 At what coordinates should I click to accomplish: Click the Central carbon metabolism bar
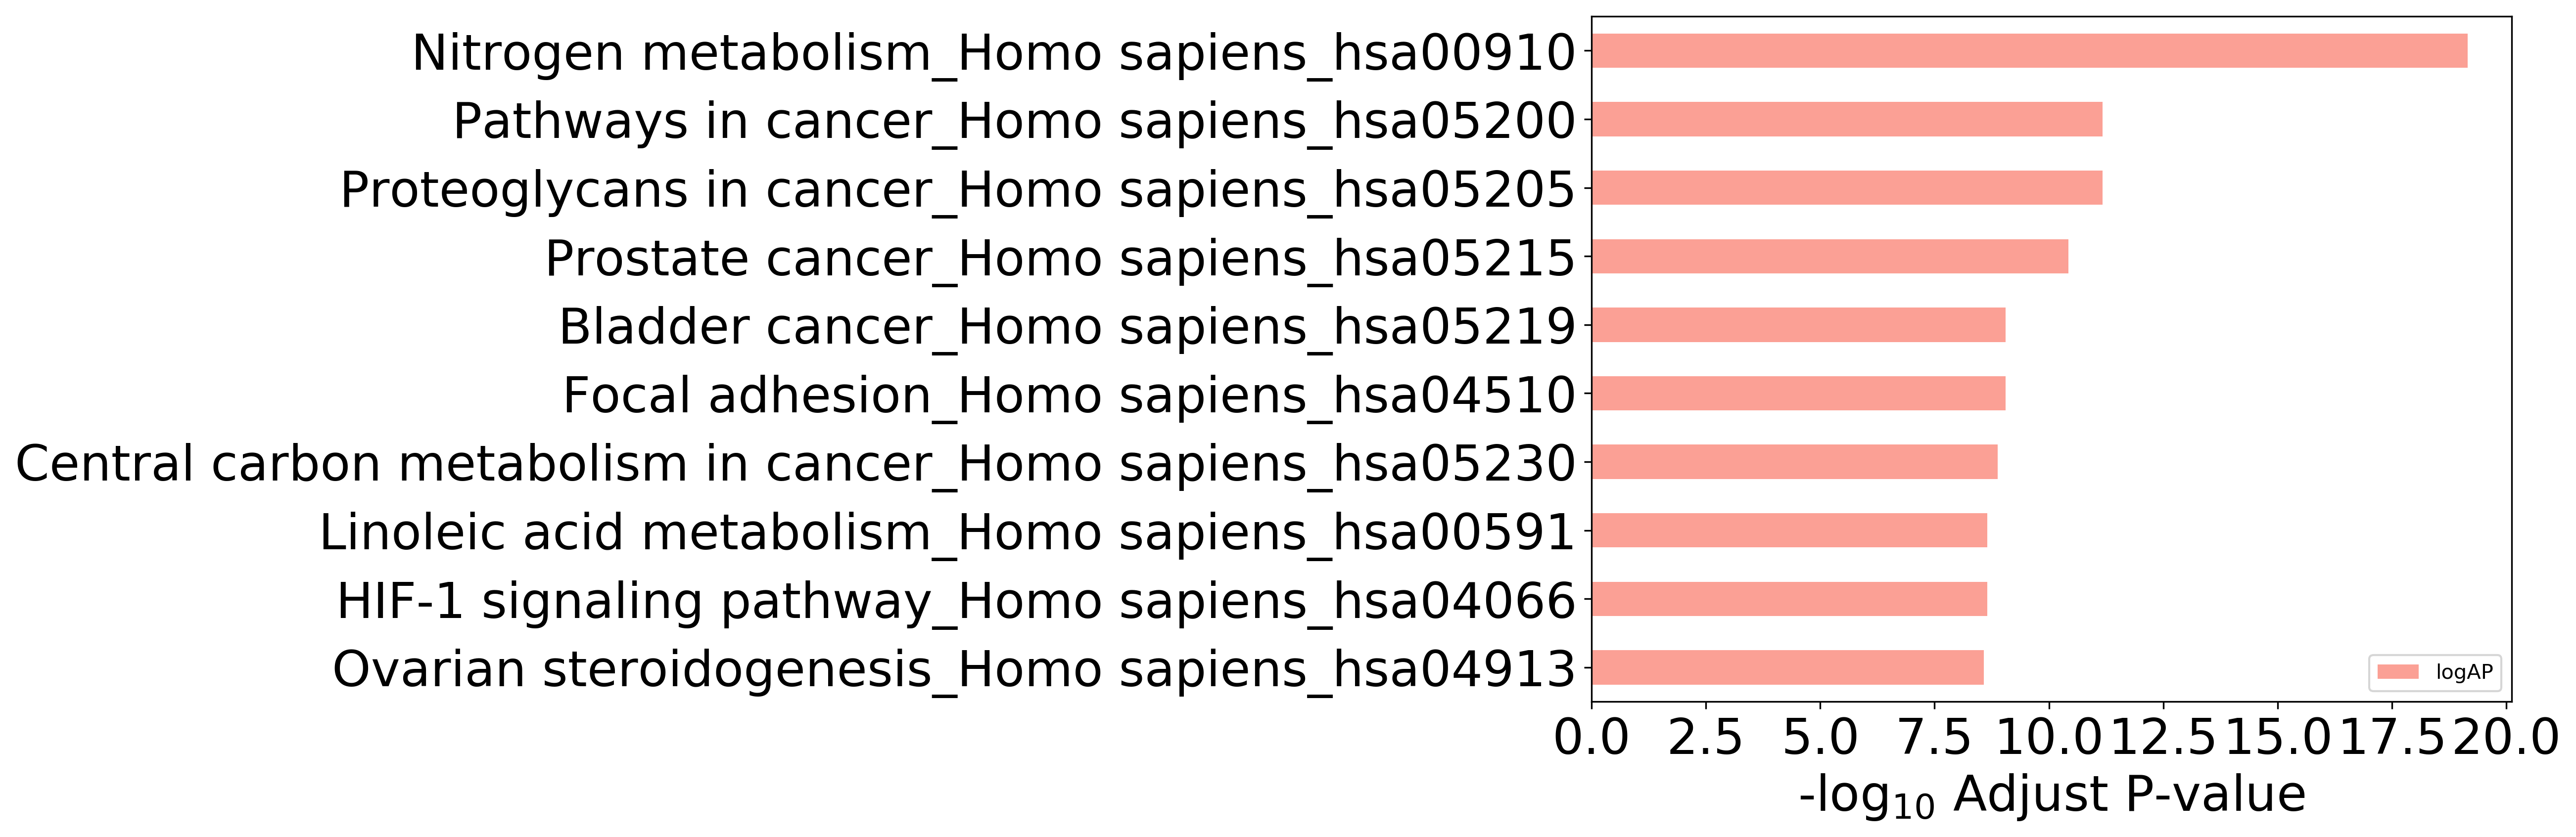pos(1794,461)
